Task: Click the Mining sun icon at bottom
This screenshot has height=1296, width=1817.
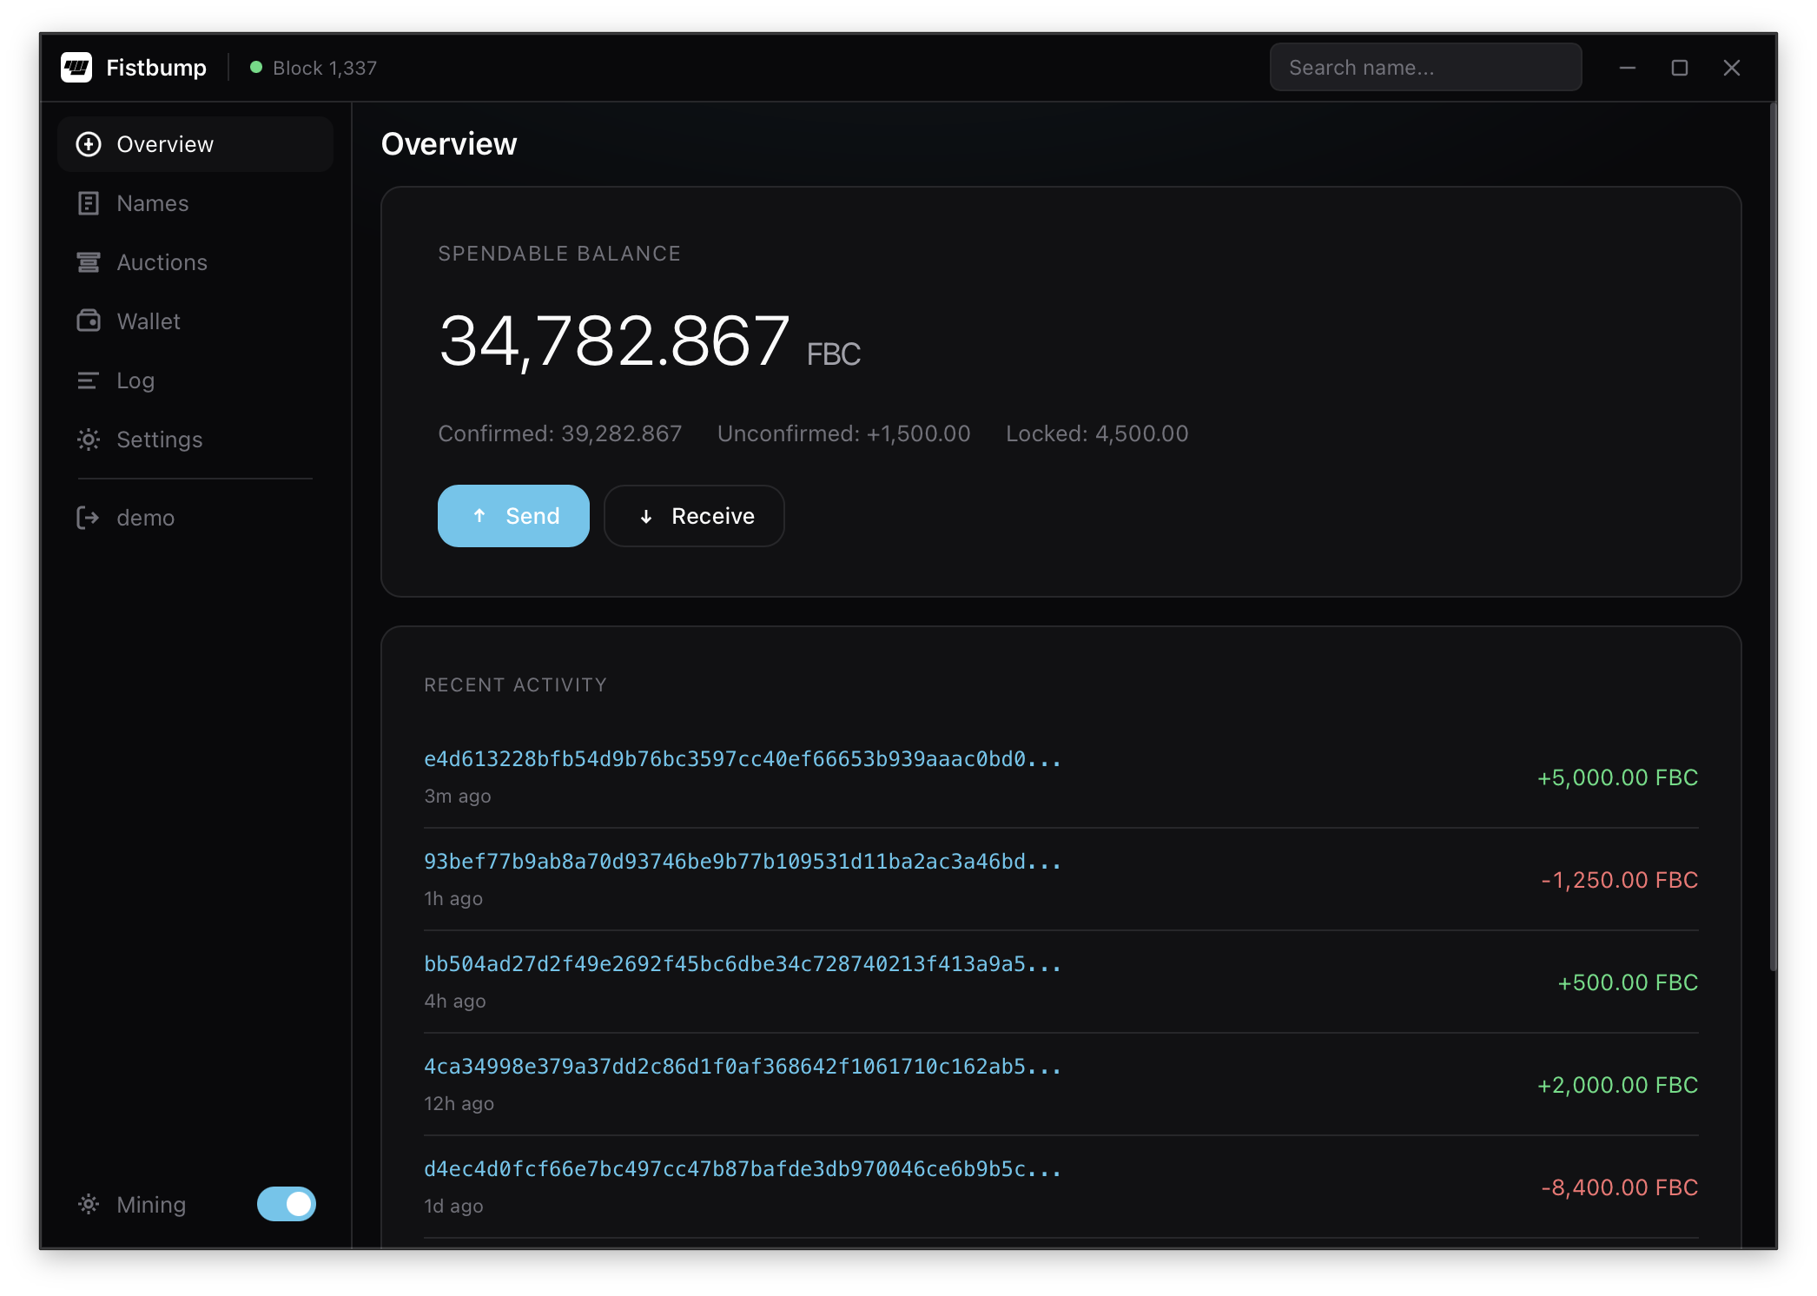Action: (88, 1204)
